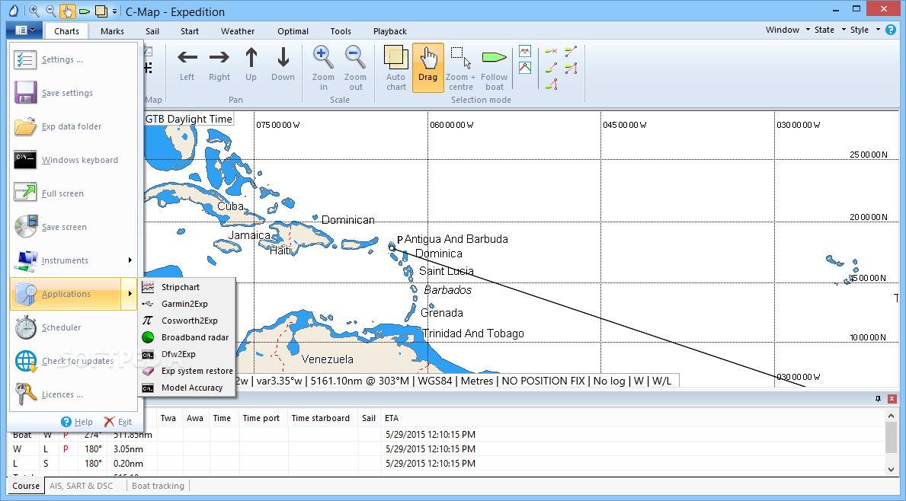Toggle the Auto chart button
Image resolution: width=906 pixels, height=501 pixels.
coord(395,68)
